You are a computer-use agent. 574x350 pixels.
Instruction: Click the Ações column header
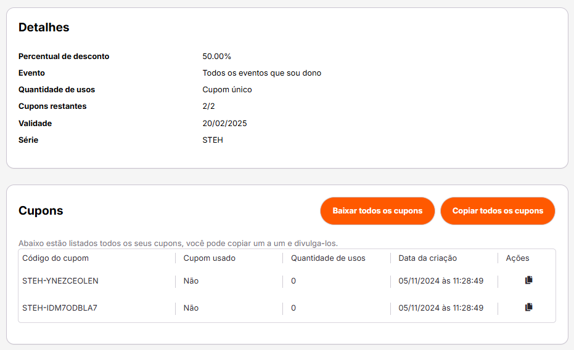(518, 258)
